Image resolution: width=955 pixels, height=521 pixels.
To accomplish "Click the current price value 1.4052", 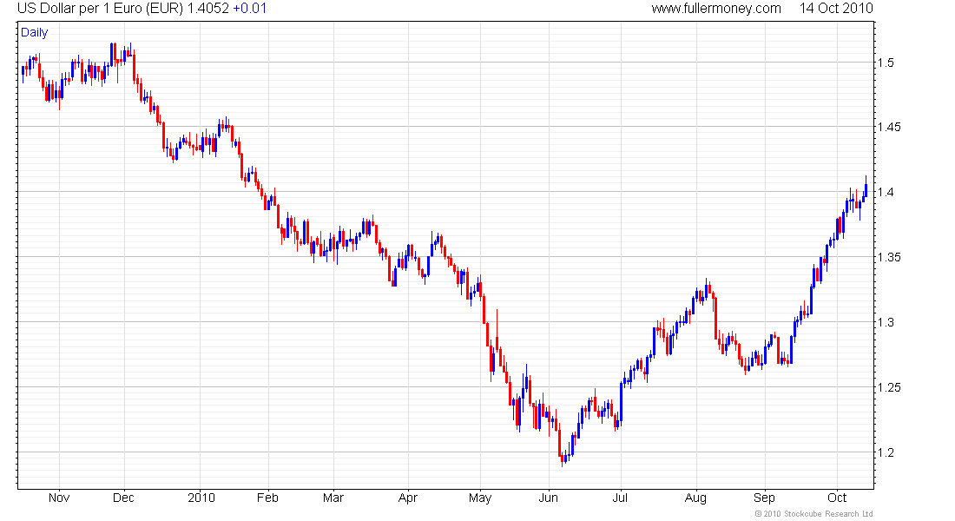I will (208, 9).
